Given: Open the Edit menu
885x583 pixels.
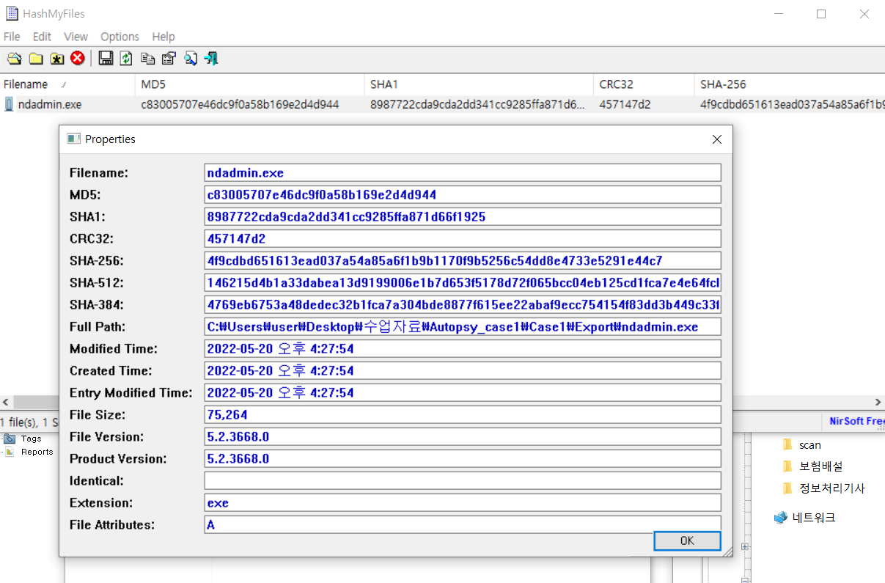Looking at the screenshot, I should click(x=43, y=37).
